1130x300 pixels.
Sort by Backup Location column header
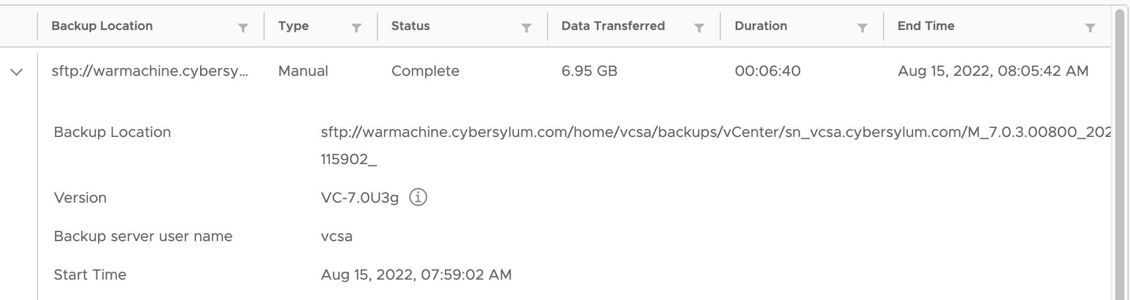click(x=102, y=26)
